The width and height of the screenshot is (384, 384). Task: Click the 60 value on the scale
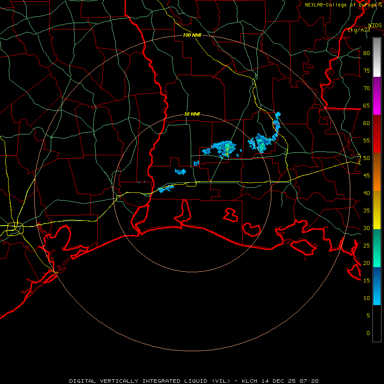[x=367, y=123]
